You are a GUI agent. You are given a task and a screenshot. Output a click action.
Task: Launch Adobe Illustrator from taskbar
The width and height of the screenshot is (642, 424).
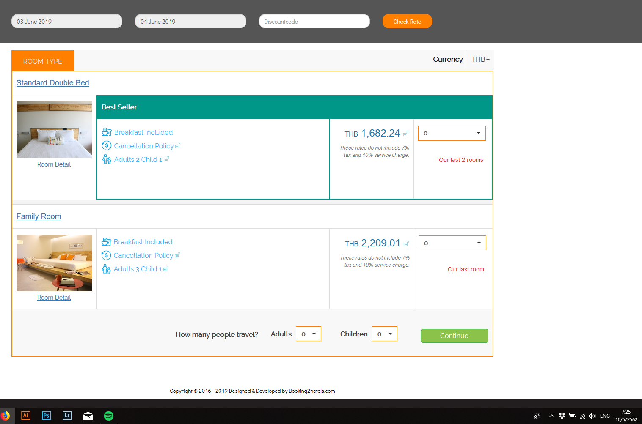pos(26,416)
